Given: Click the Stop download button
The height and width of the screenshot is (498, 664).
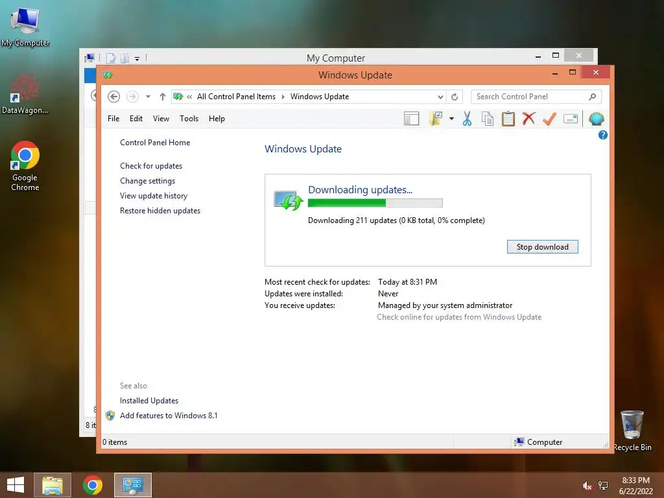Looking at the screenshot, I should point(543,247).
